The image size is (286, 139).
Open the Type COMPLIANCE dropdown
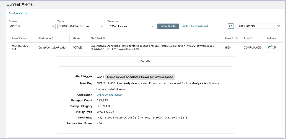tap(81, 26)
